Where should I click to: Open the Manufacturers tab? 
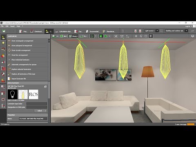point(109,31)
